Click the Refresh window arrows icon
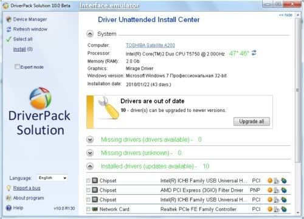The width and height of the screenshot is (304, 219). coord(9,29)
